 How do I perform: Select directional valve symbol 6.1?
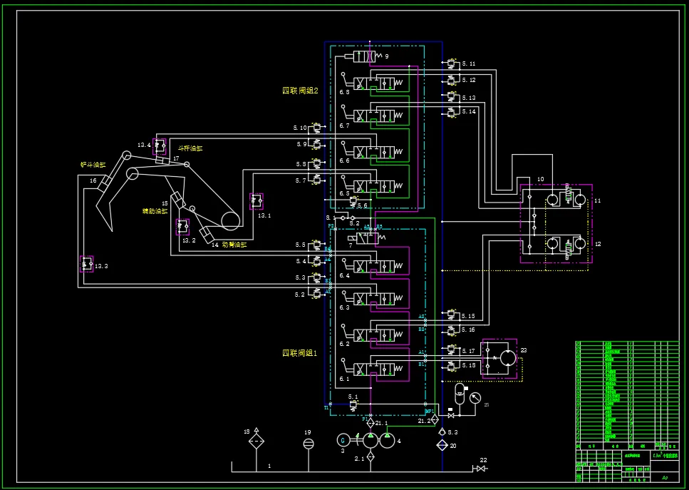point(378,369)
